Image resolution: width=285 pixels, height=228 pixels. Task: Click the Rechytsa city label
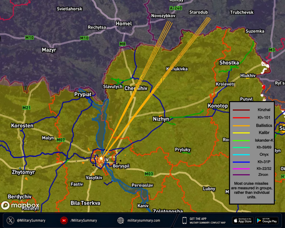click(97, 27)
